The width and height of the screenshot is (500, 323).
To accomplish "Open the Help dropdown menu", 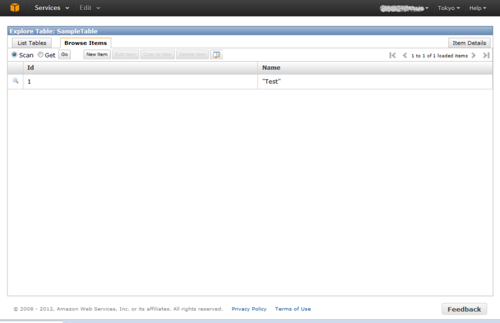I will [477, 8].
